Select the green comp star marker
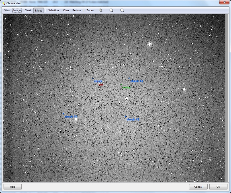Screen dimensions: 231x193 [121, 84]
